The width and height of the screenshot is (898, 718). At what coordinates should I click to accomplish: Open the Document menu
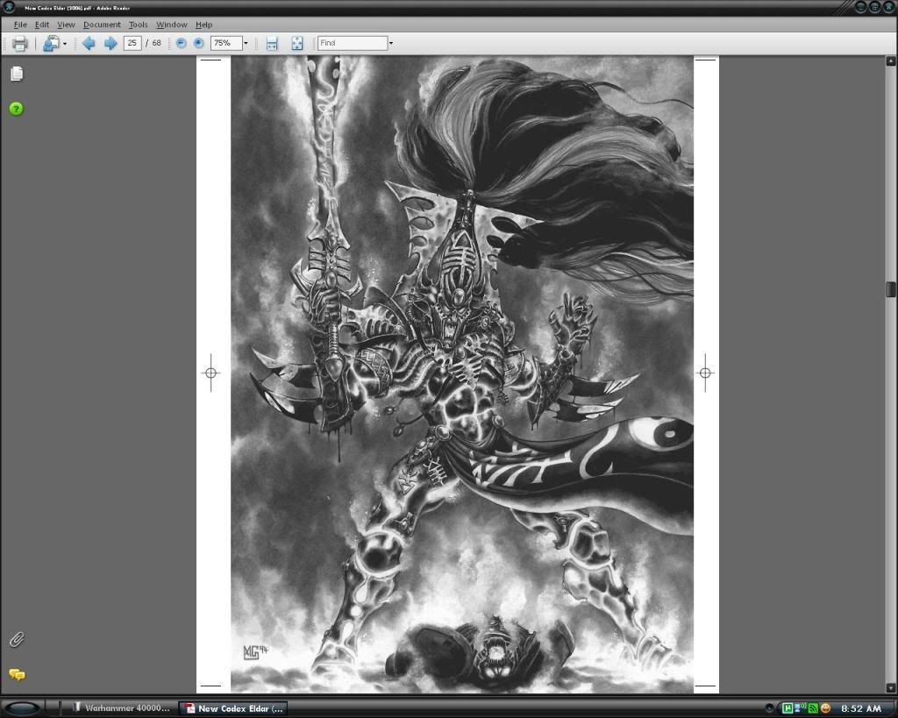(x=102, y=25)
